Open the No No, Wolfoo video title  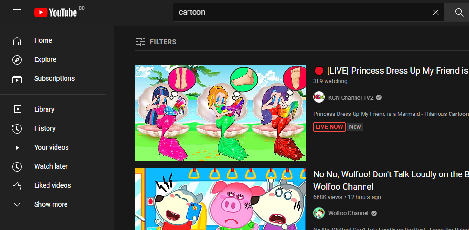pos(391,181)
